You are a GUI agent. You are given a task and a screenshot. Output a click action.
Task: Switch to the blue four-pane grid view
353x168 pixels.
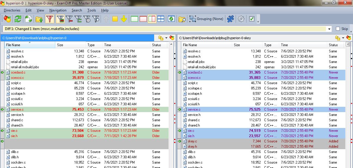pos(161,19)
